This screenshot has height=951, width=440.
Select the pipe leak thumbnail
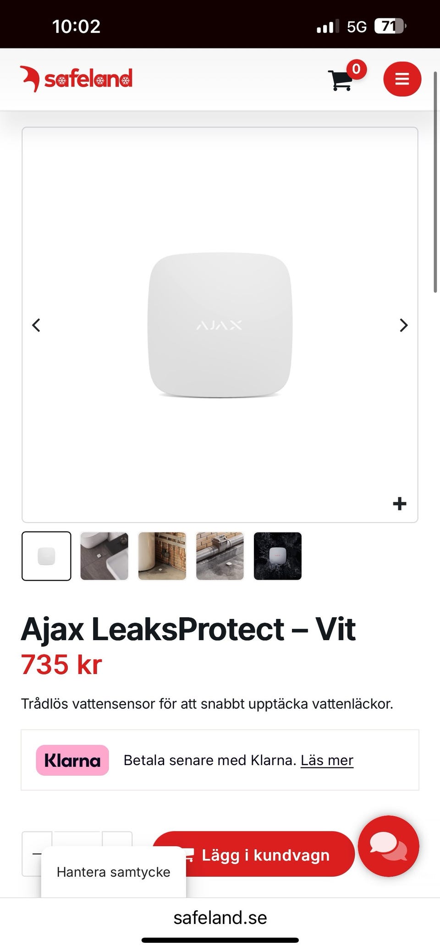220,556
